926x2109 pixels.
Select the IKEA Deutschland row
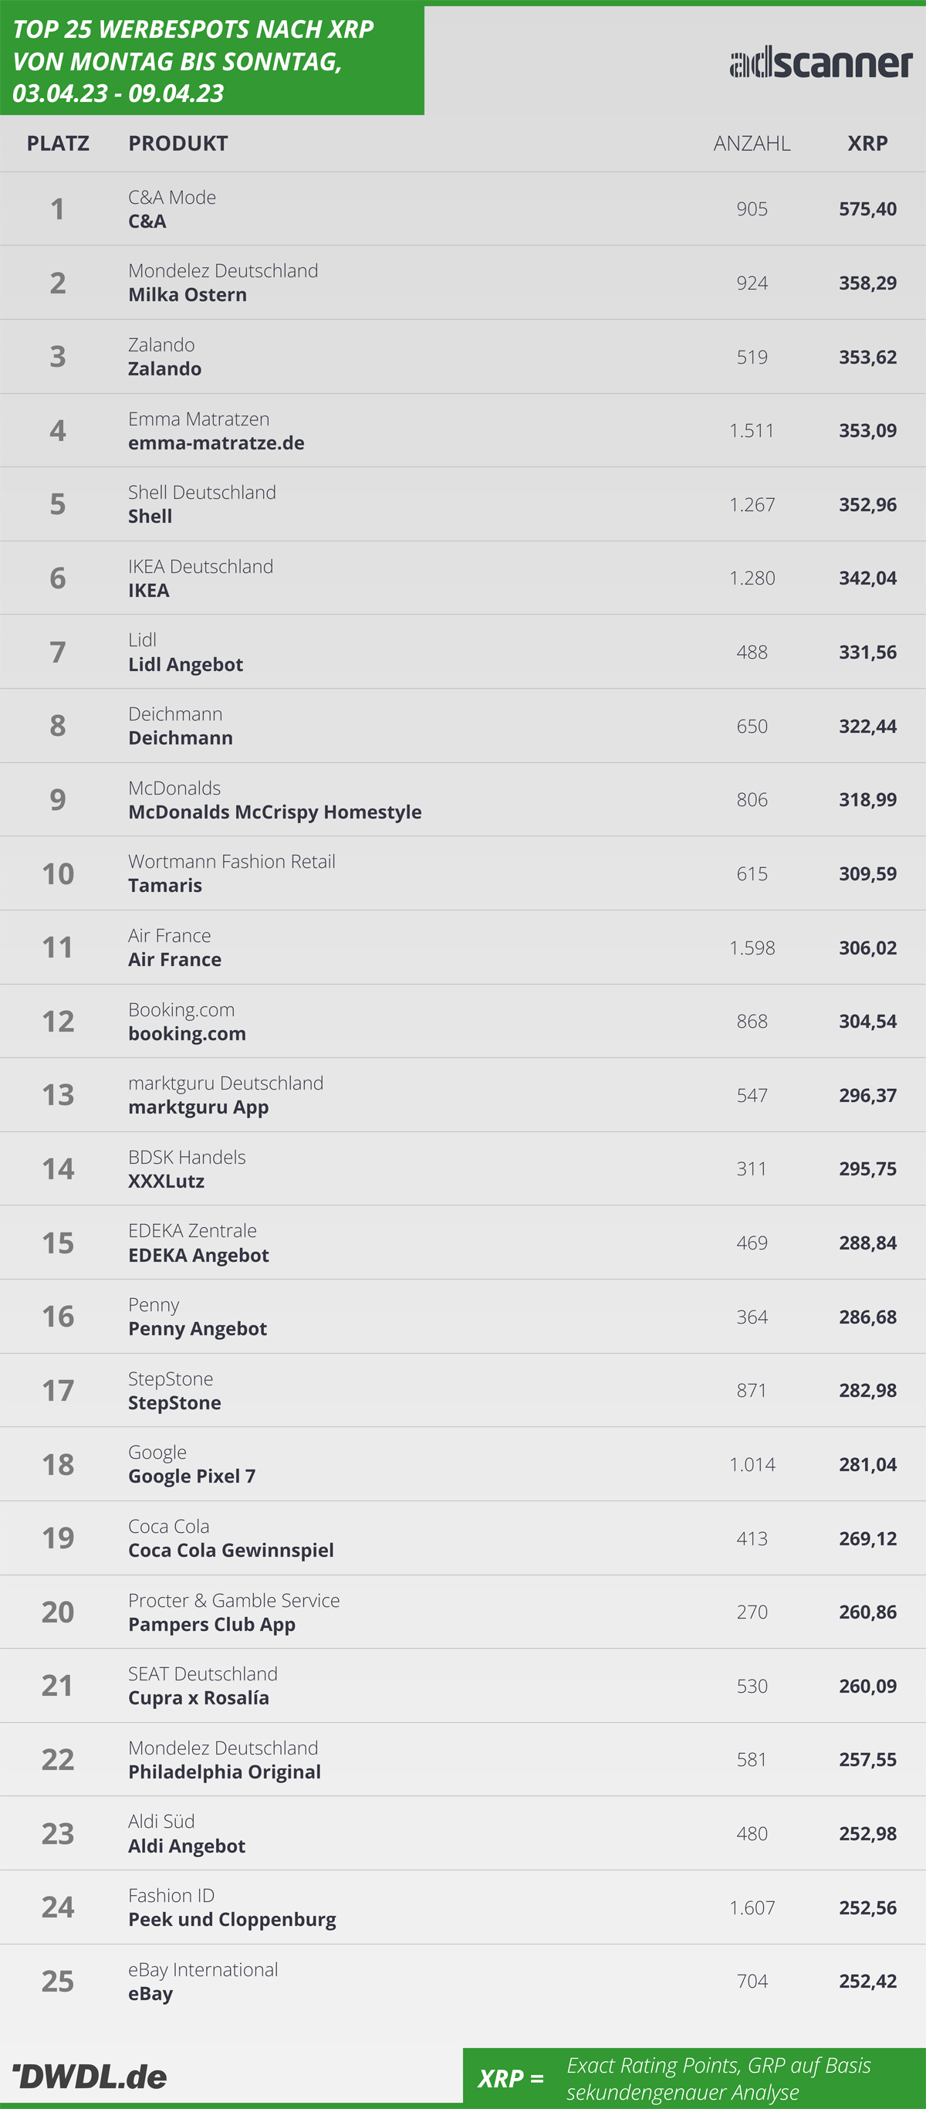(463, 578)
